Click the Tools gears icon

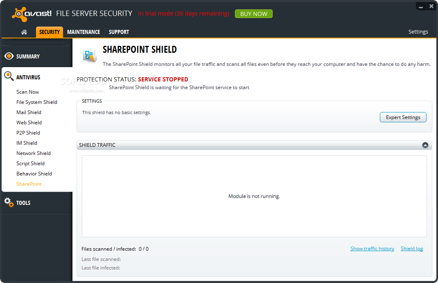coord(9,202)
